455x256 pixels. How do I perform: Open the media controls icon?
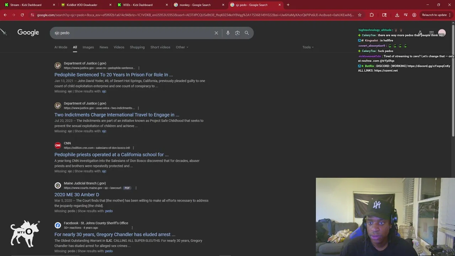pyautogui.click(x=406, y=15)
